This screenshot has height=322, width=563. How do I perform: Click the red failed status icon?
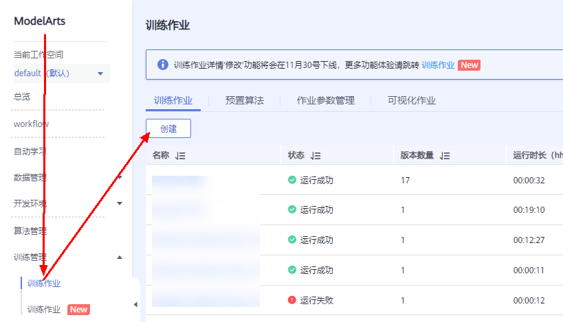coord(292,300)
